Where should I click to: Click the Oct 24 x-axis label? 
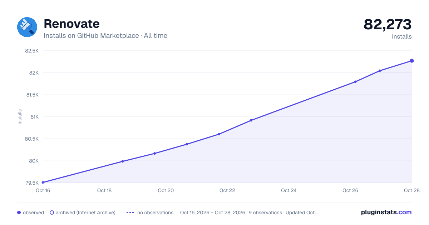[289, 190]
